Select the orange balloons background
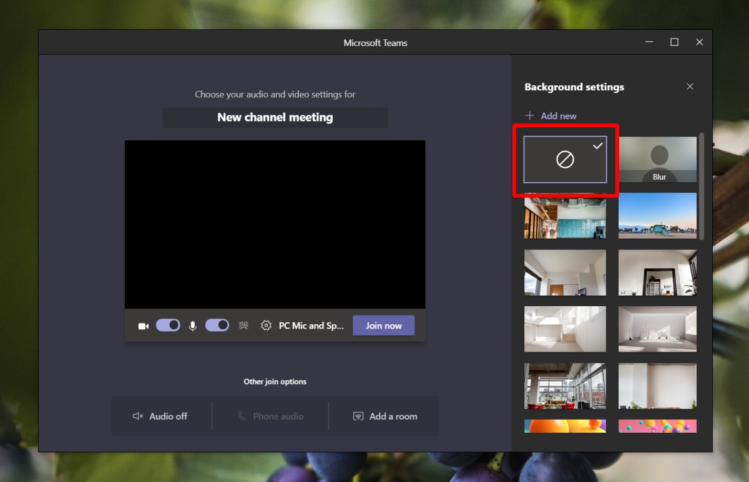This screenshot has height=482, width=749. (x=565, y=427)
